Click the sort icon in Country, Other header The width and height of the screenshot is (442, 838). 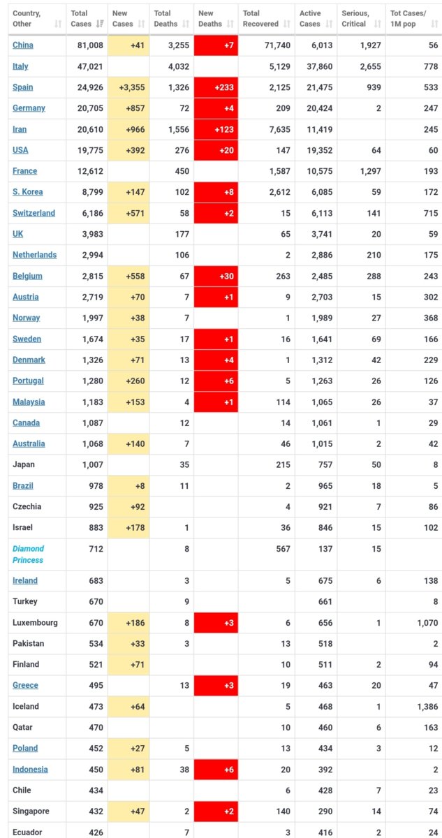57,24
